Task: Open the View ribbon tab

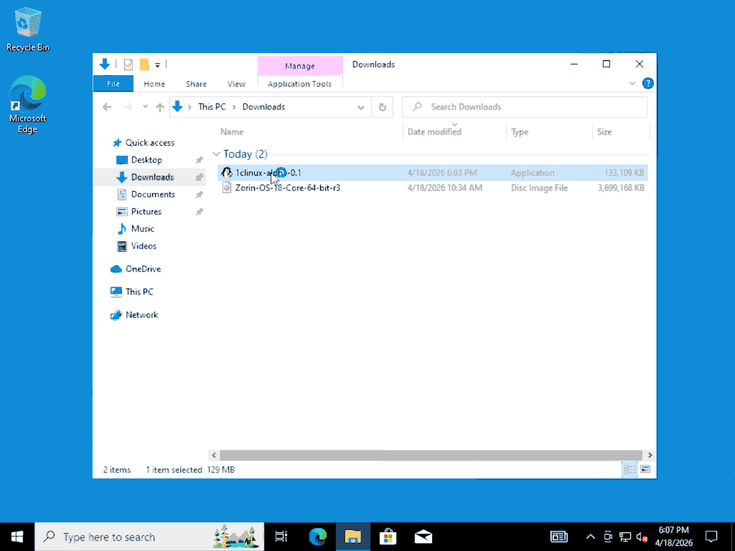Action: coord(236,84)
